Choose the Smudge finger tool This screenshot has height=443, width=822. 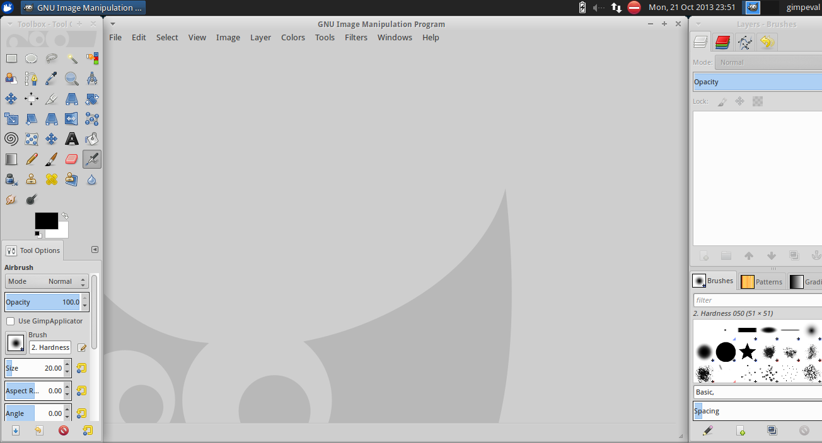(11, 199)
